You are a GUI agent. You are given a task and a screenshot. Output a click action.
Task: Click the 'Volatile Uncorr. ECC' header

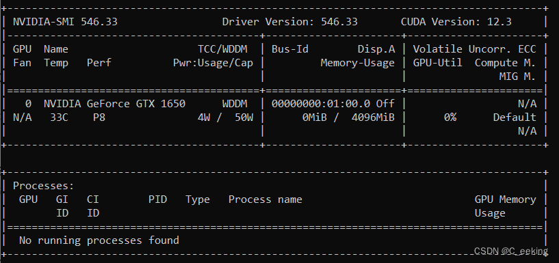(475, 49)
